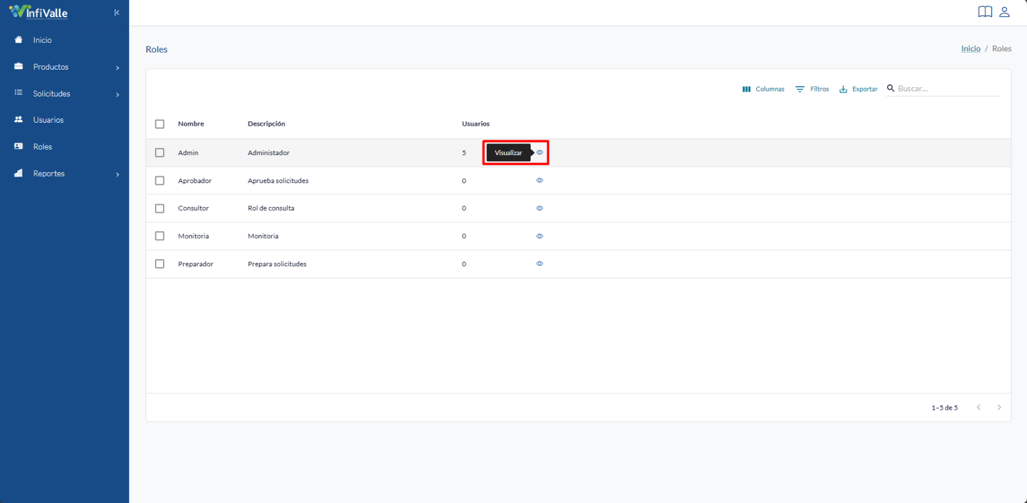Click the Usuarios people icon

(x=18, y=120)
